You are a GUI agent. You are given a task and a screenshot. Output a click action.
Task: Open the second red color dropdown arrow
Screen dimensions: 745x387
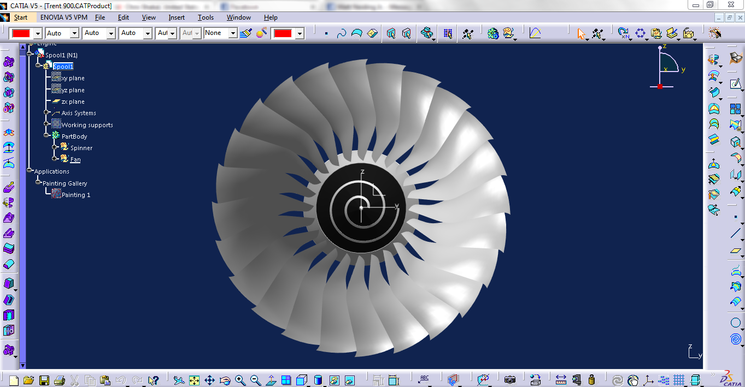coord(300,33)
